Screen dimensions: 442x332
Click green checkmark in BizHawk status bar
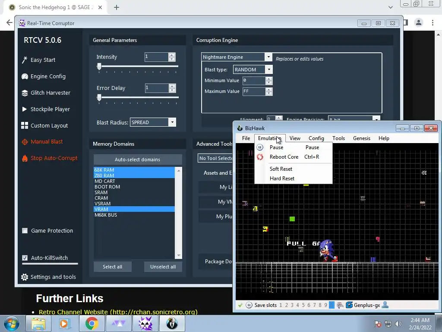click(240, 305)
